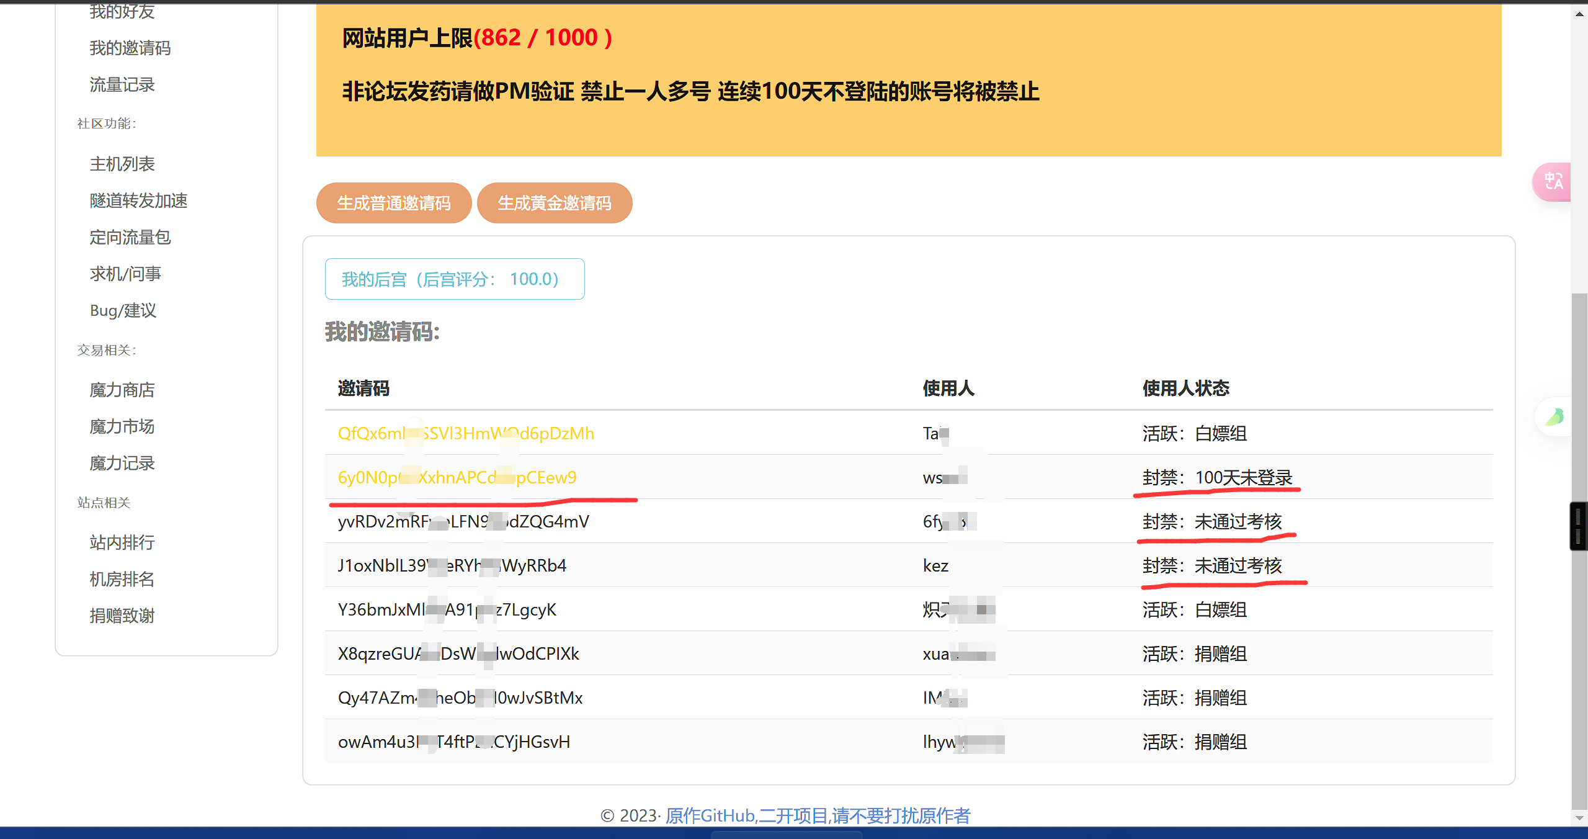Select 定向流量包 sidebar item
The image size is (1588, 839).
click(x=130, y=237)
